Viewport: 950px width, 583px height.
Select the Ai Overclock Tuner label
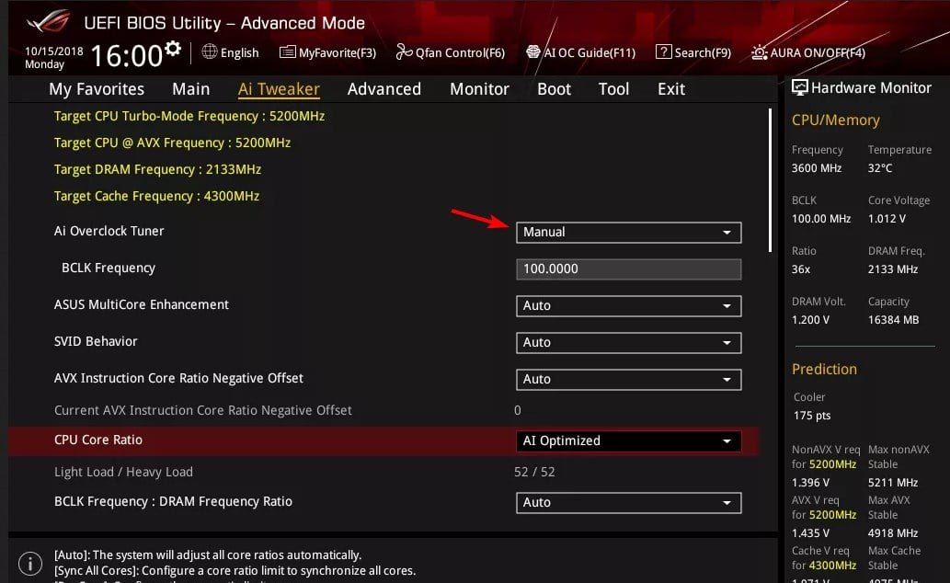coord(109,231)
